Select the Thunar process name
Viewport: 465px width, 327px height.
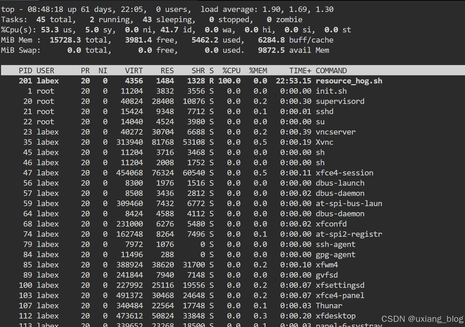[x=329, y=306]
